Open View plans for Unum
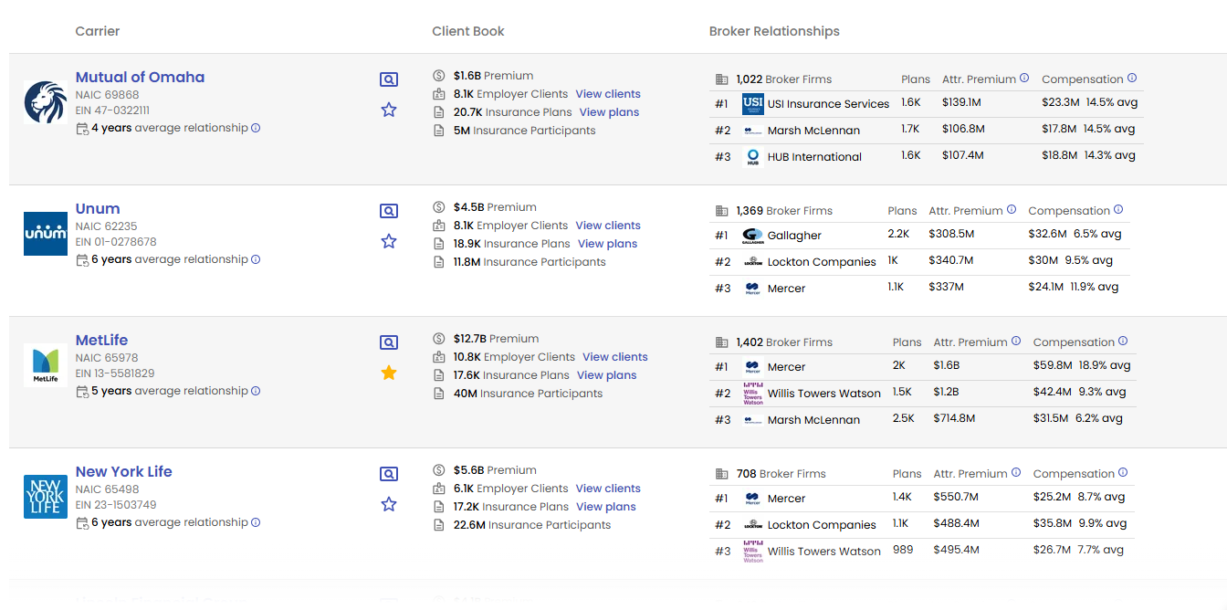This screenshot has width=1227, height=610. coord(607,244)
